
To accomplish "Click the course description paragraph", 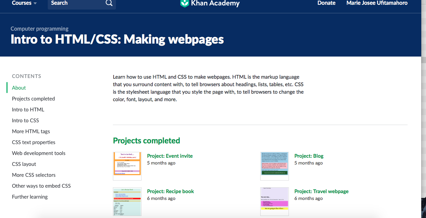I will click(x=208, y=89).
